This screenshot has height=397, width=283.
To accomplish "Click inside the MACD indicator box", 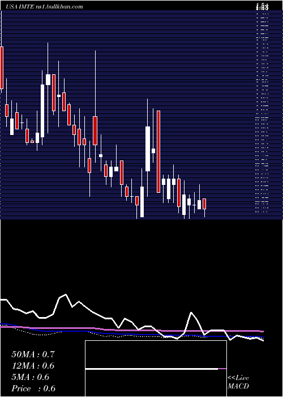I will pos(156,369).
